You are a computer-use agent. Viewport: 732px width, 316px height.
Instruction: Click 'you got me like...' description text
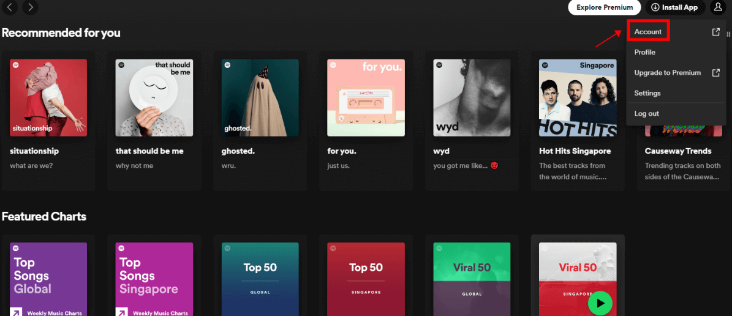[460, 166]
